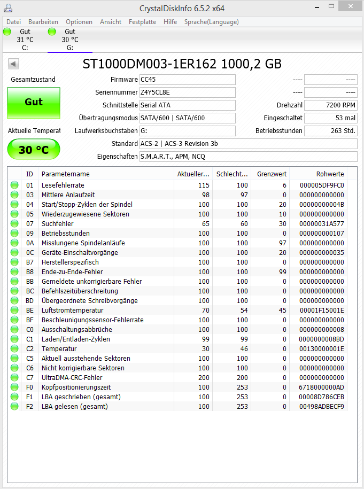Screen dimensions: 364x489
Task: Open the Festplatte menu
Action: tap(143, 22)
